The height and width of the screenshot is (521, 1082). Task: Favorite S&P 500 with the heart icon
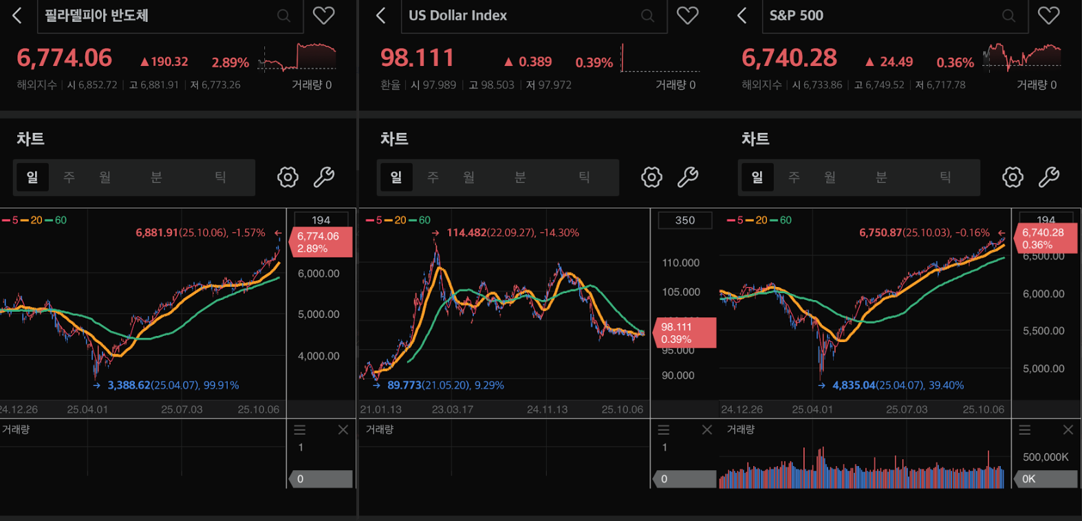(x=1049, y=15)
